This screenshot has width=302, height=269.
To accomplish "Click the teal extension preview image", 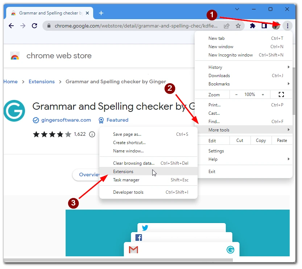I will [178, 233].
